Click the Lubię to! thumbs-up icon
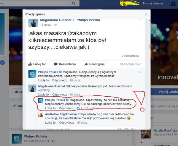Screen dimensions: 178x146 (30, 64)
